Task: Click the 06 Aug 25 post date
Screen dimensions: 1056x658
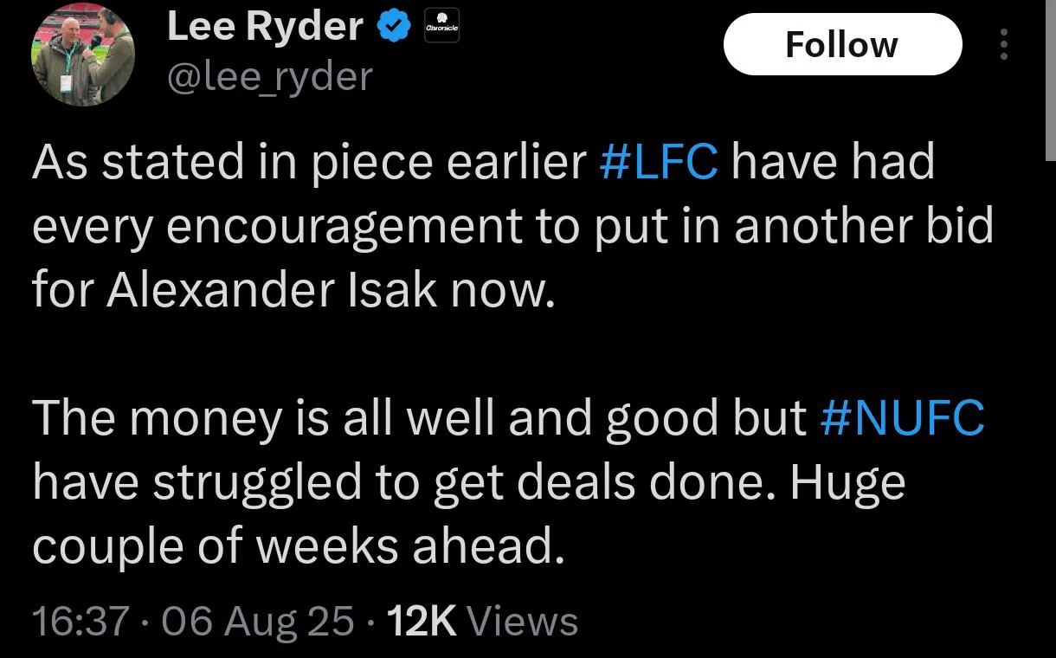Action: 257,621
